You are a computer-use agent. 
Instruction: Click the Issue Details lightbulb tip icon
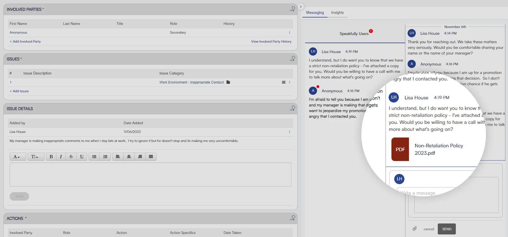[x=293, y=108]
